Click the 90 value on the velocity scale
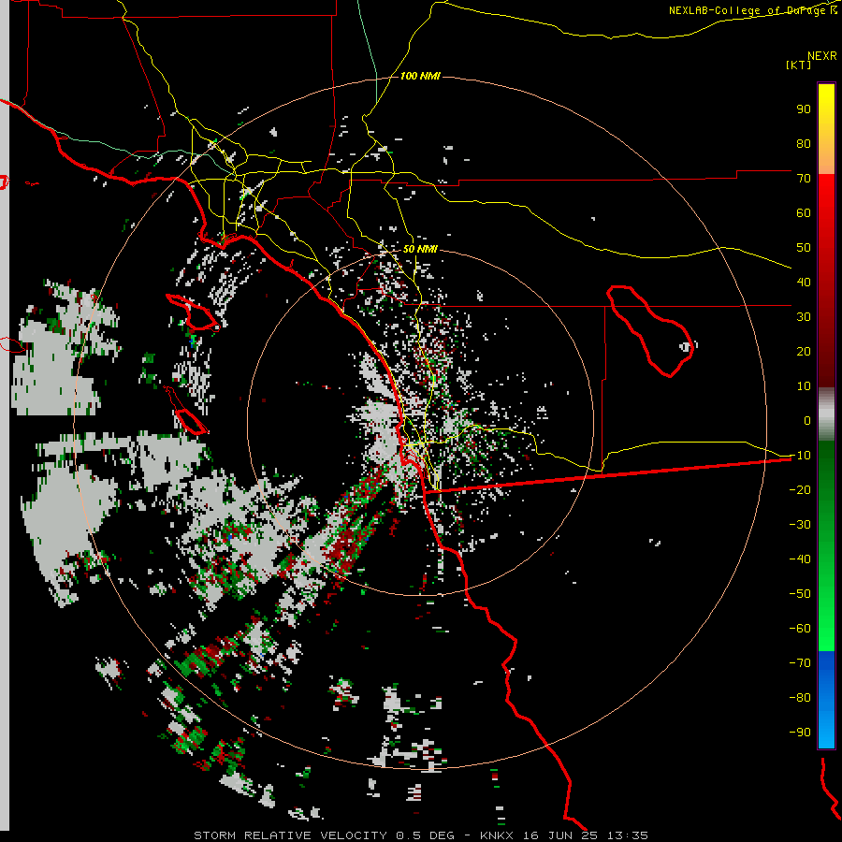 [x=804, y=109]
